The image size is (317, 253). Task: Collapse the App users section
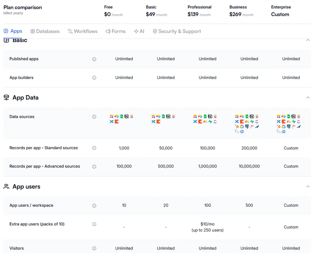pyautogui.click(x=308, y=186)
